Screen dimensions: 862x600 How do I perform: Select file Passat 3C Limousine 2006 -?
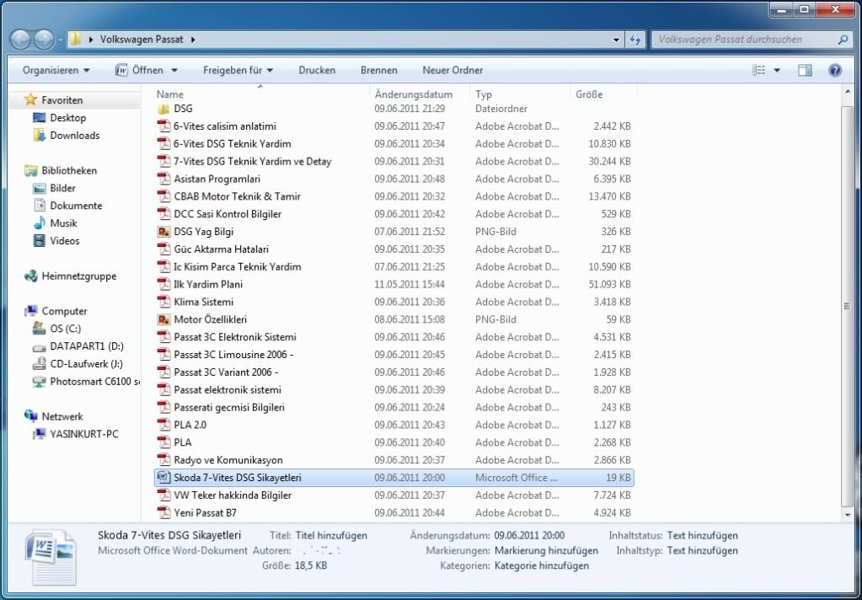(394, 355)
